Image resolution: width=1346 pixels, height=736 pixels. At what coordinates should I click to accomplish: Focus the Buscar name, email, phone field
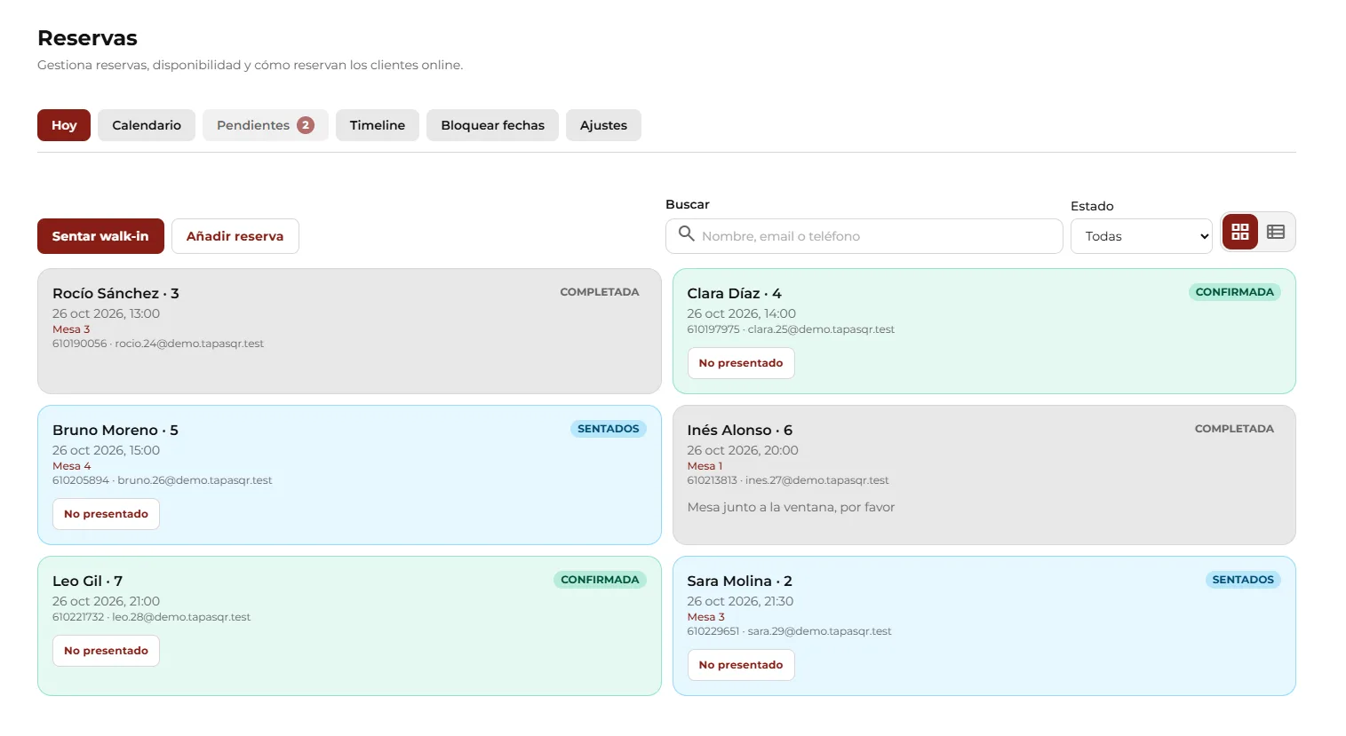[x=864, y=236]
